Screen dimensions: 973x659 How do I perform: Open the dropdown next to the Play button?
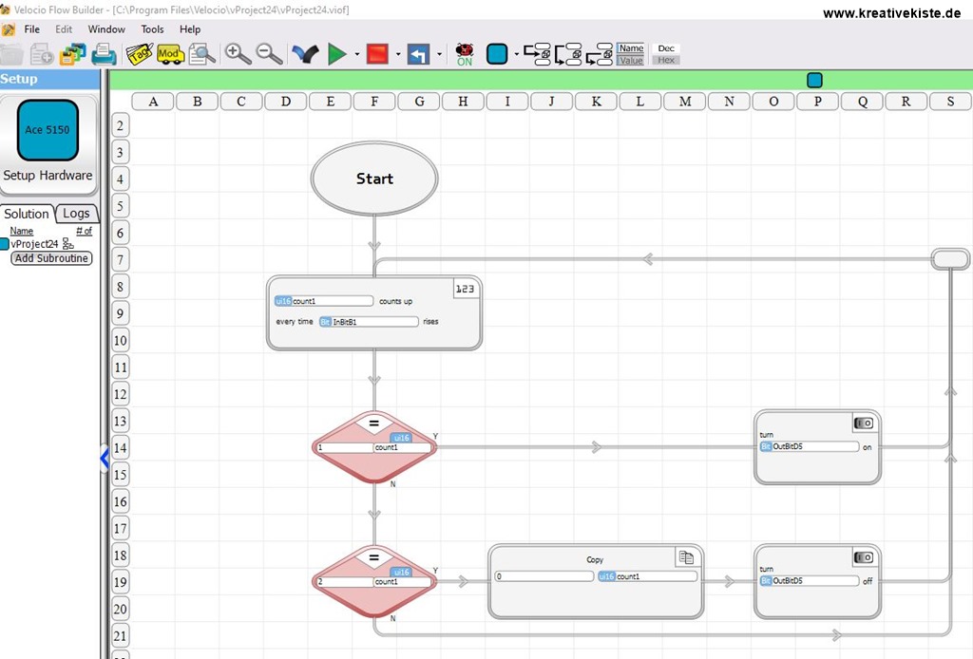click(354, 54)
